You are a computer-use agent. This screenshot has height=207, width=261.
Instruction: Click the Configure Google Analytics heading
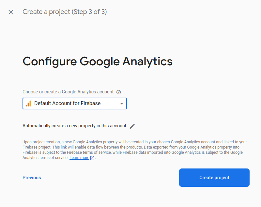(98, 61)
